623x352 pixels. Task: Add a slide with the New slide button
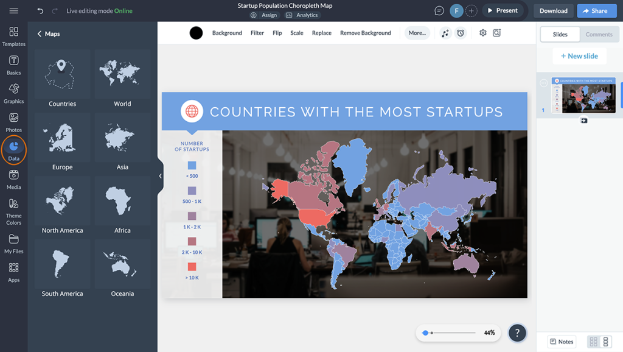[579, 55]
